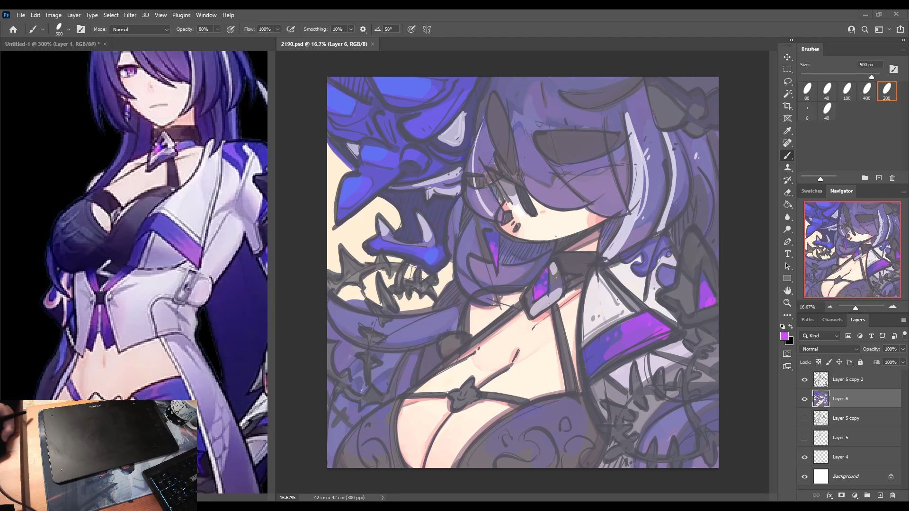
Task: Select the Rectangle shape tool
Action: [x=787, y=278]
